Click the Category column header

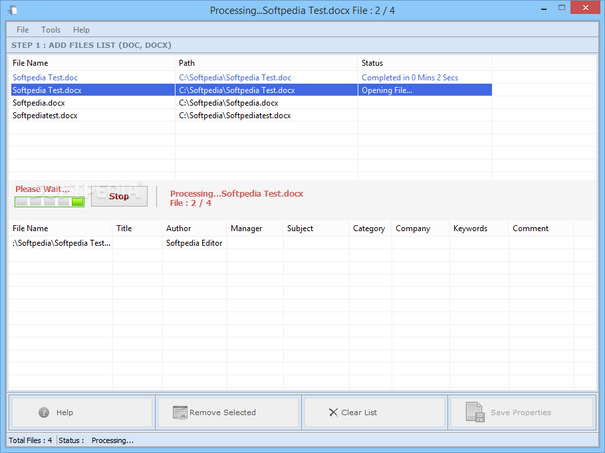pyautogui.click(x=370, y=228)
